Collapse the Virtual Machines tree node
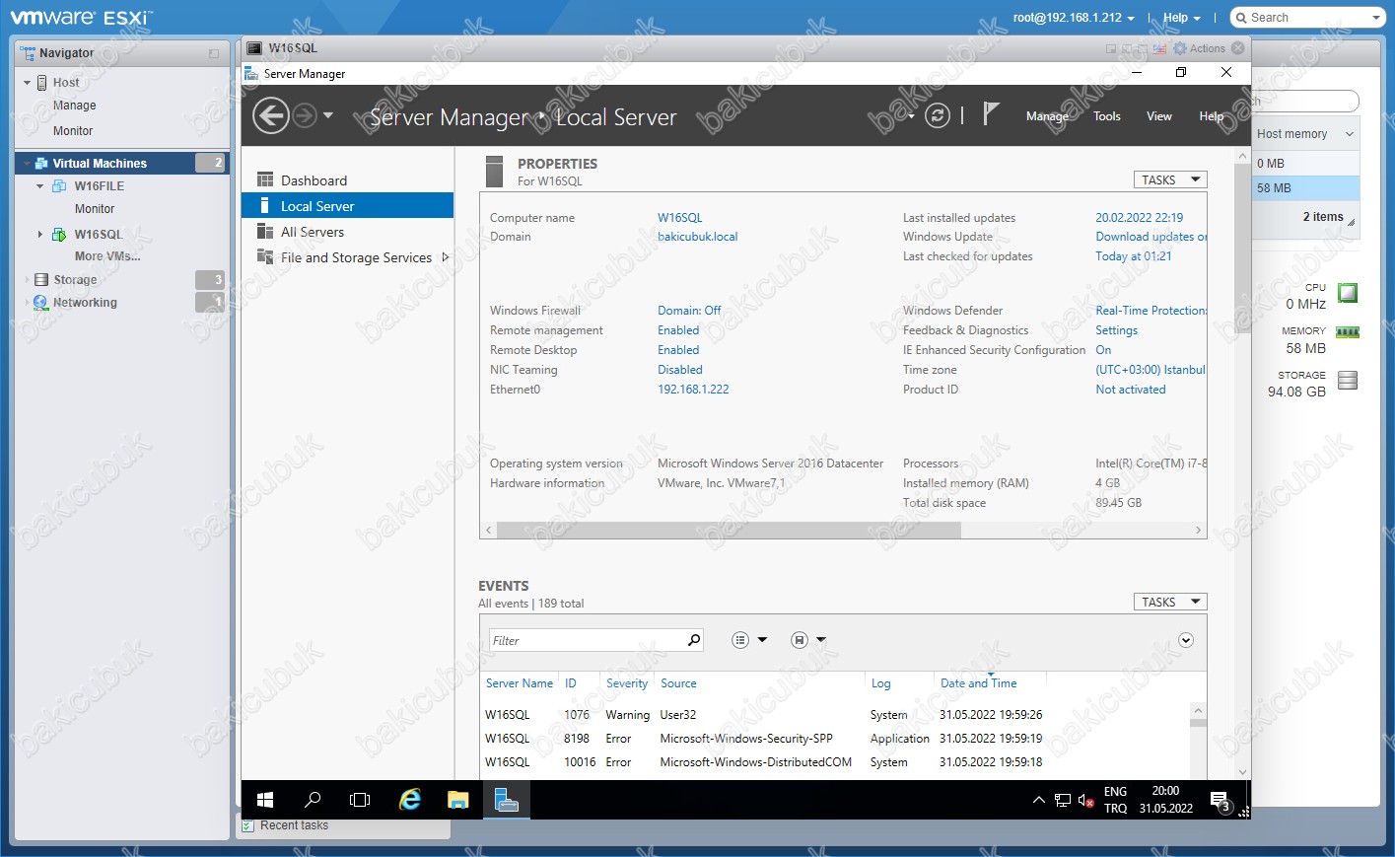1395x857 pixels. (x=28, y=164)
